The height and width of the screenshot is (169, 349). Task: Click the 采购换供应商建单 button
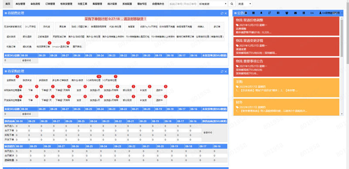point(13,90)
